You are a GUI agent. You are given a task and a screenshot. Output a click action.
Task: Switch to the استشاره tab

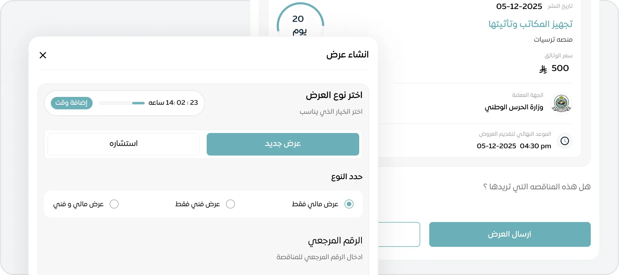[x=123, y=144]
